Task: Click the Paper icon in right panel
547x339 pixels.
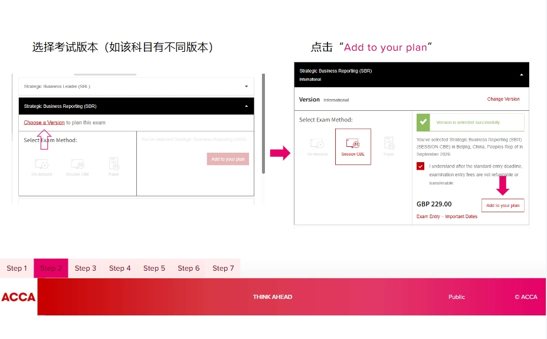Action: (389, 143)
